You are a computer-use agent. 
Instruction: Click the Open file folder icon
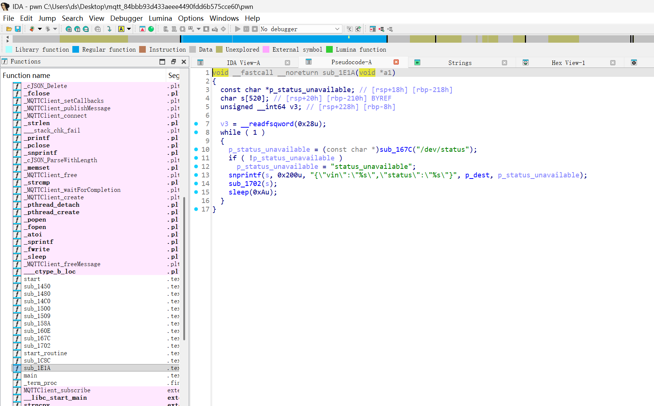9,29
